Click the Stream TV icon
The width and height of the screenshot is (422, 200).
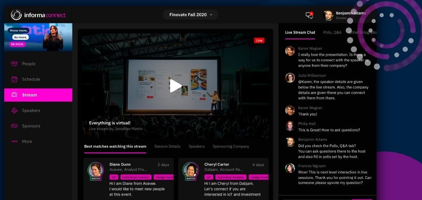[x=14, y=95]
